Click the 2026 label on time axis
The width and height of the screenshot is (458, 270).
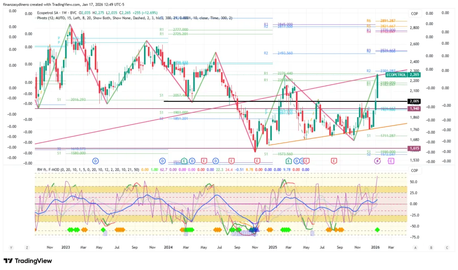tap(376, 247)
